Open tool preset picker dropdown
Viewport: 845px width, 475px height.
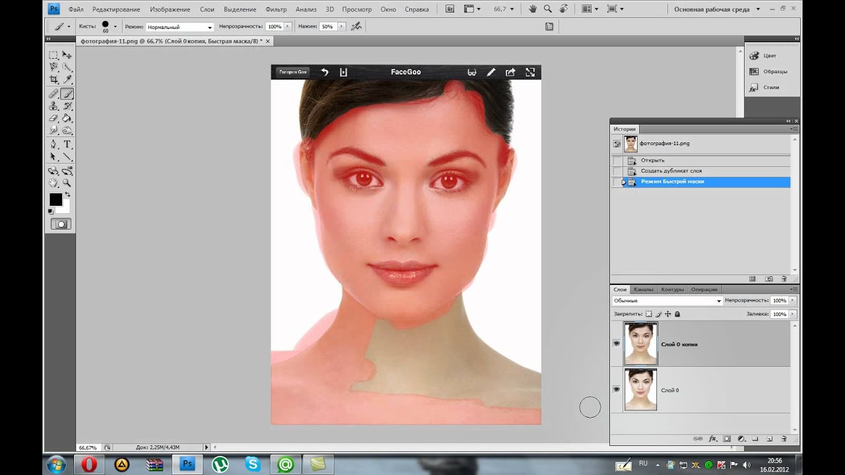coord(69,27)
